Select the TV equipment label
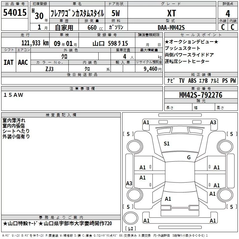This screenshot has height=239, width=239. click(182, 81)
